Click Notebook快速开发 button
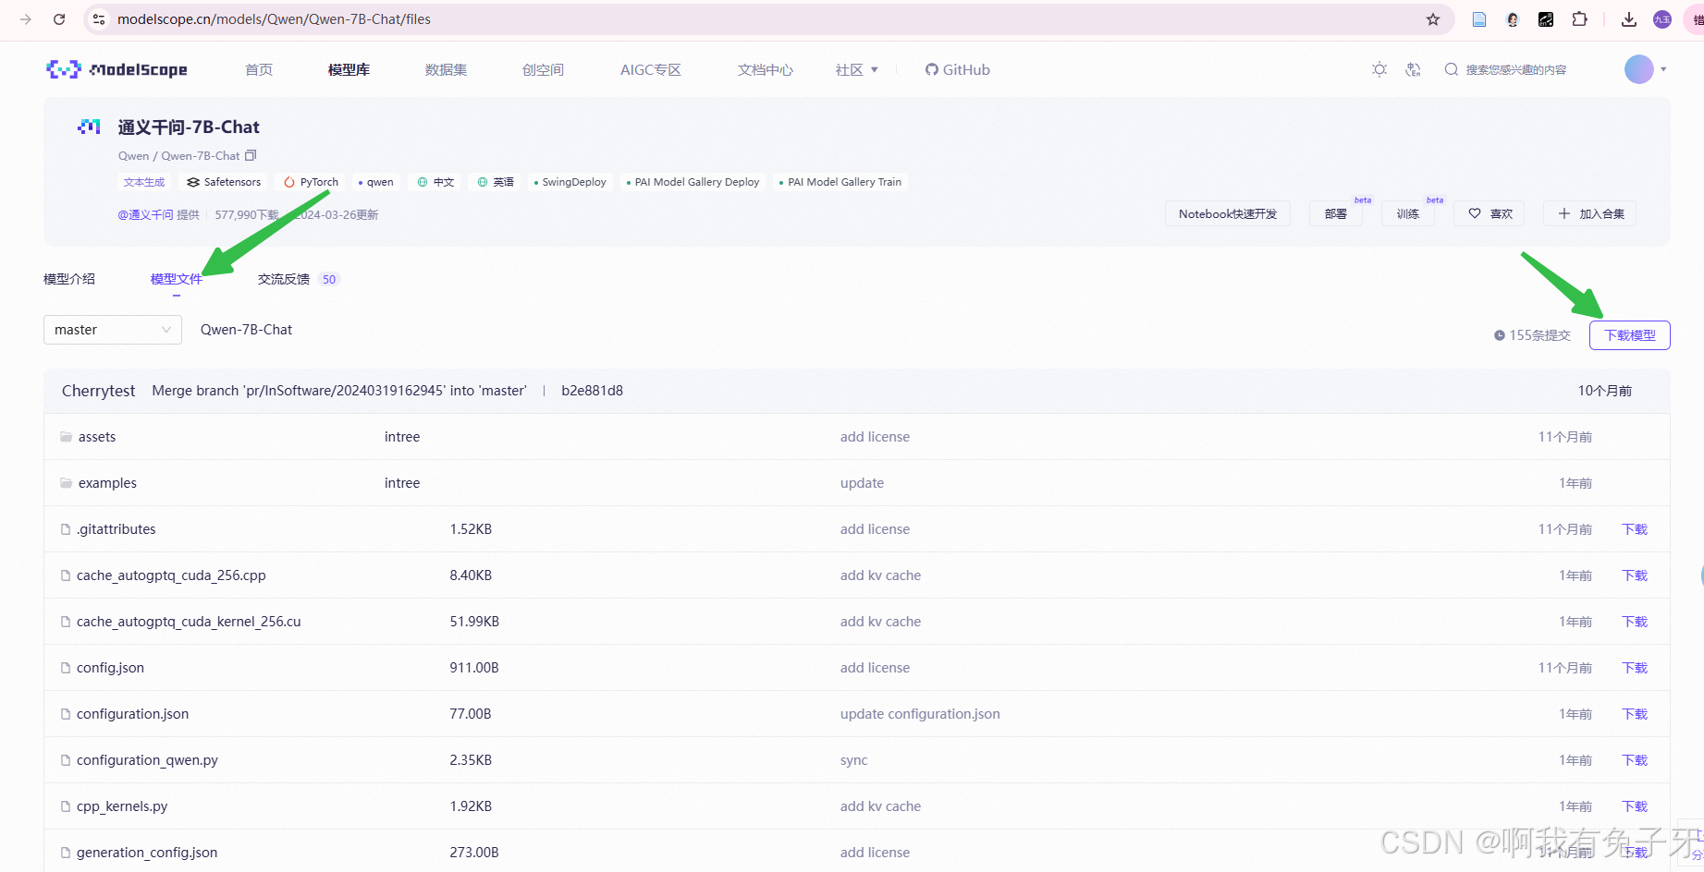Viewport: 1704px width, 872px height. [x=1228, y=213]
